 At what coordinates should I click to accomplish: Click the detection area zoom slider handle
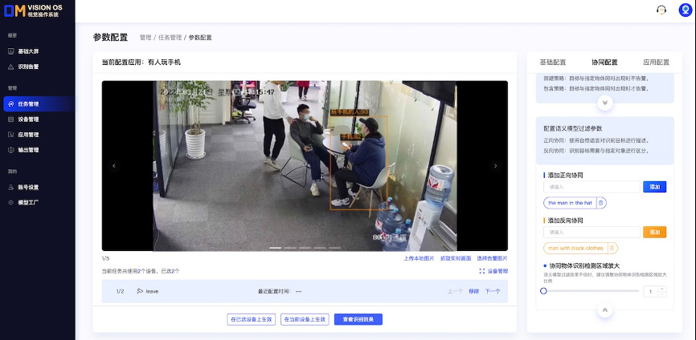coord(544,291)
